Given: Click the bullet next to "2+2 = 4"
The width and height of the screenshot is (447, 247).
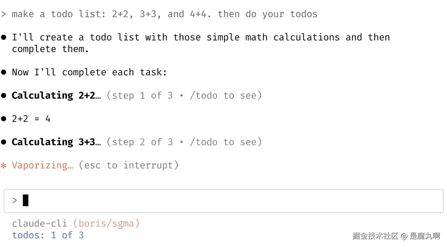Looking at the screenshot, I should click(x=4, y=119).
